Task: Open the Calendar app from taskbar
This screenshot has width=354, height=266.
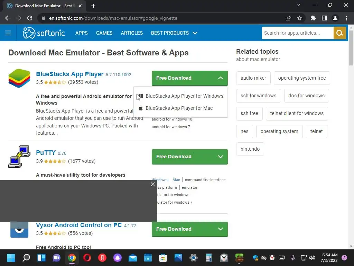Action: pyautogui.click(x=148, y=258)
